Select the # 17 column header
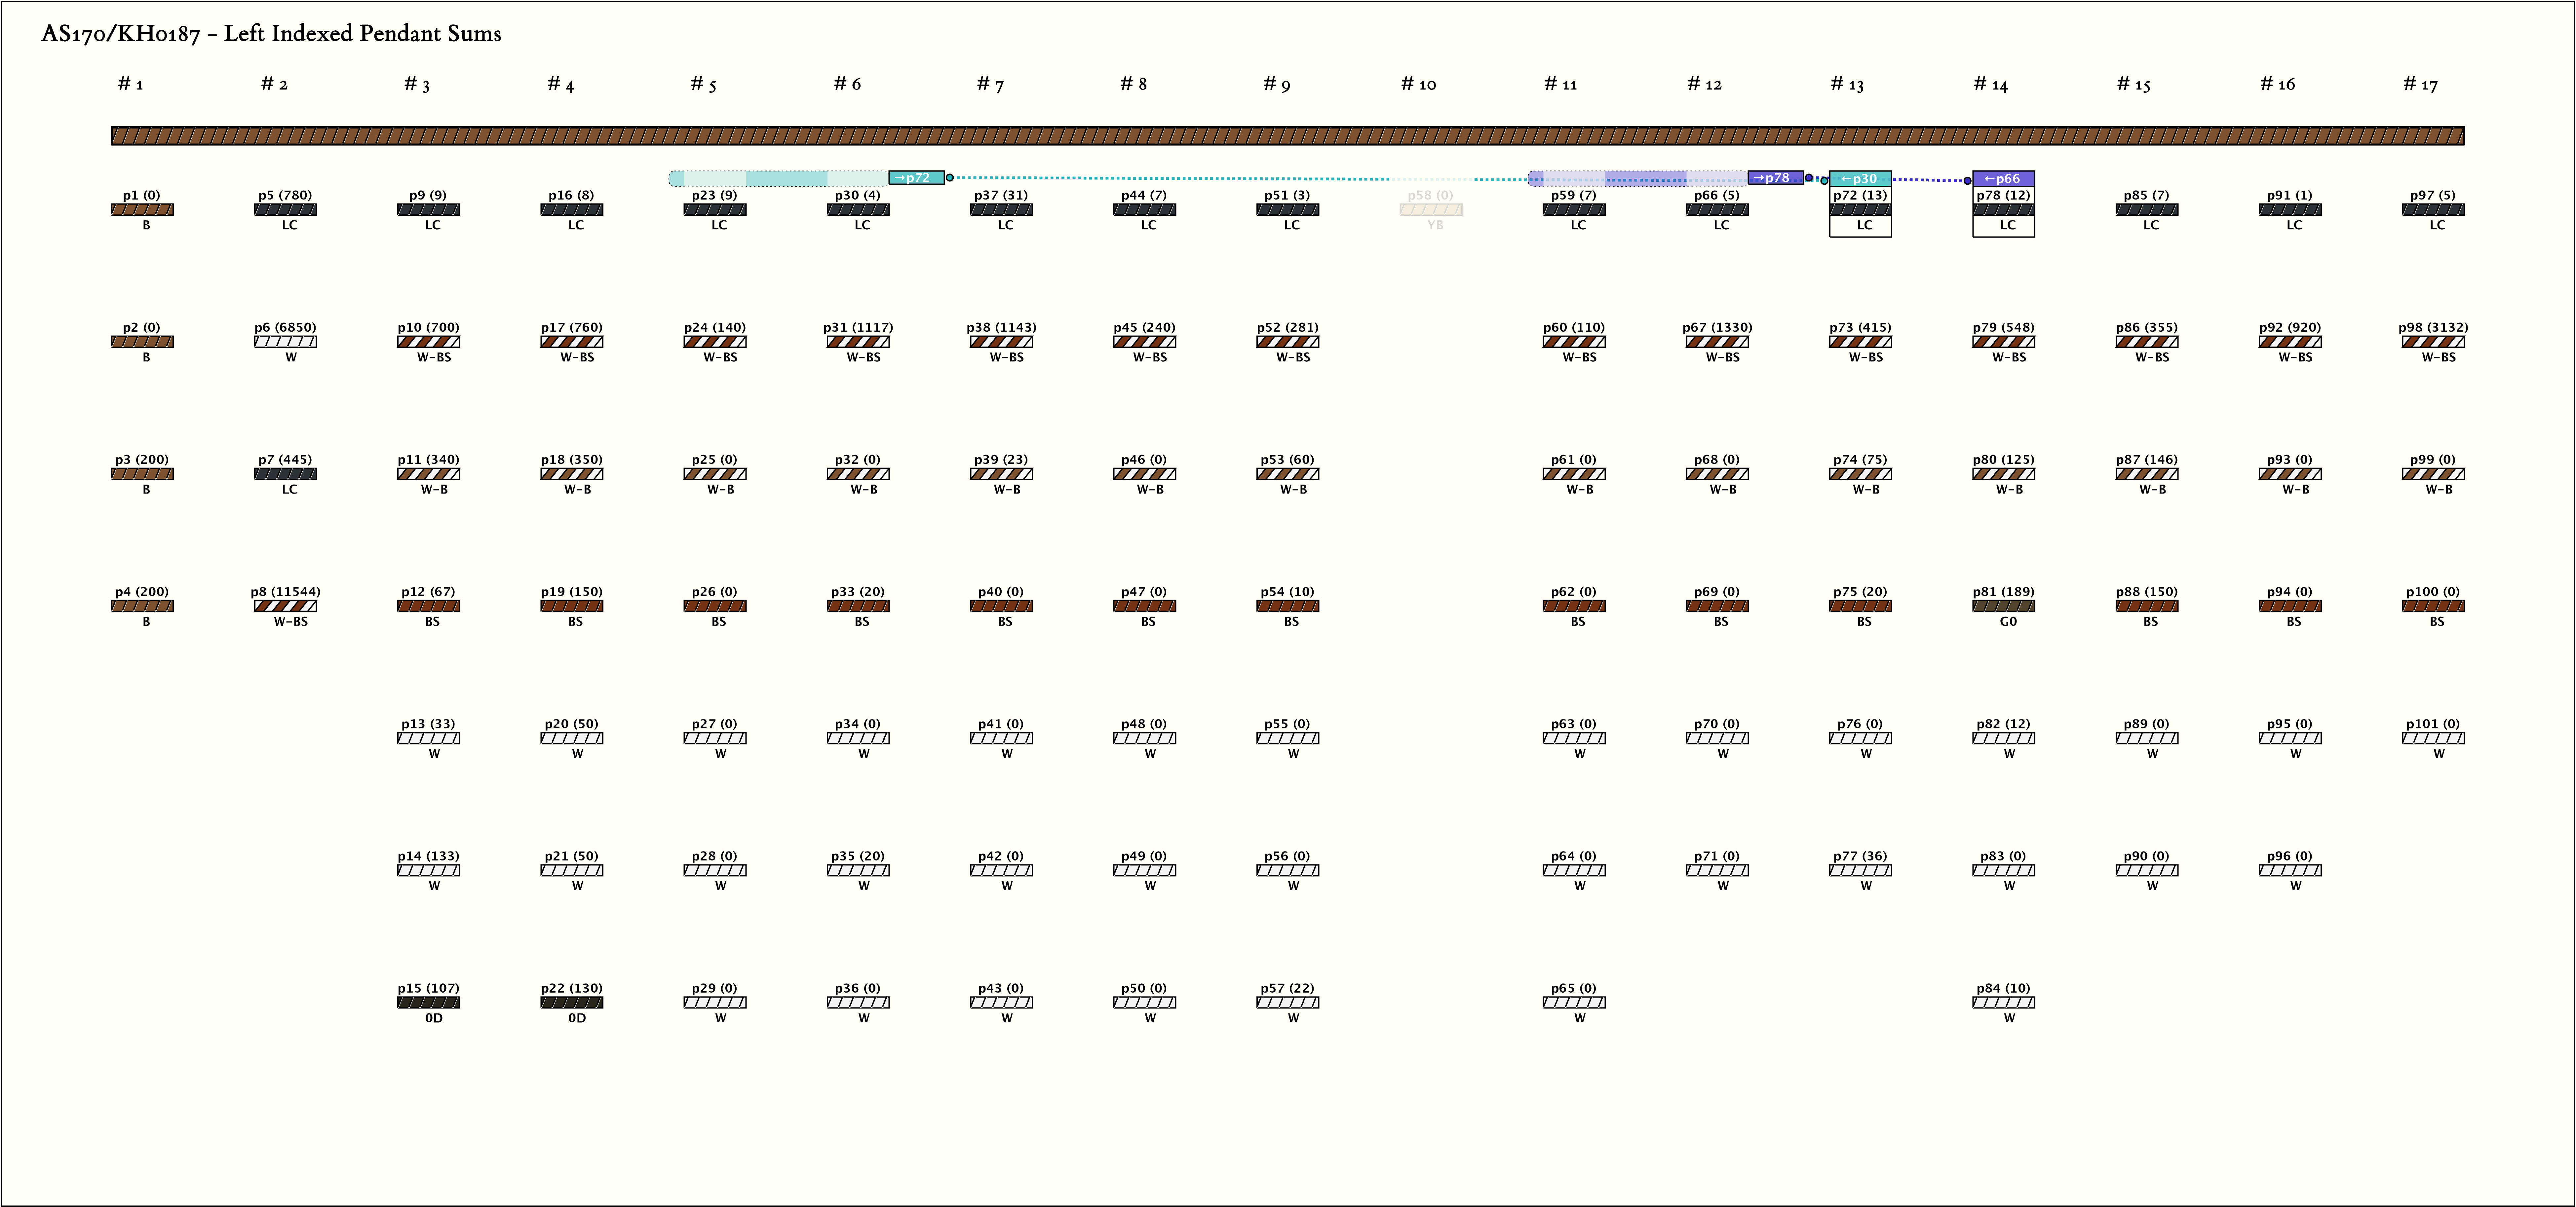The height and width of the screenshot is (1207, 2576). click(x=2421, y=84)
